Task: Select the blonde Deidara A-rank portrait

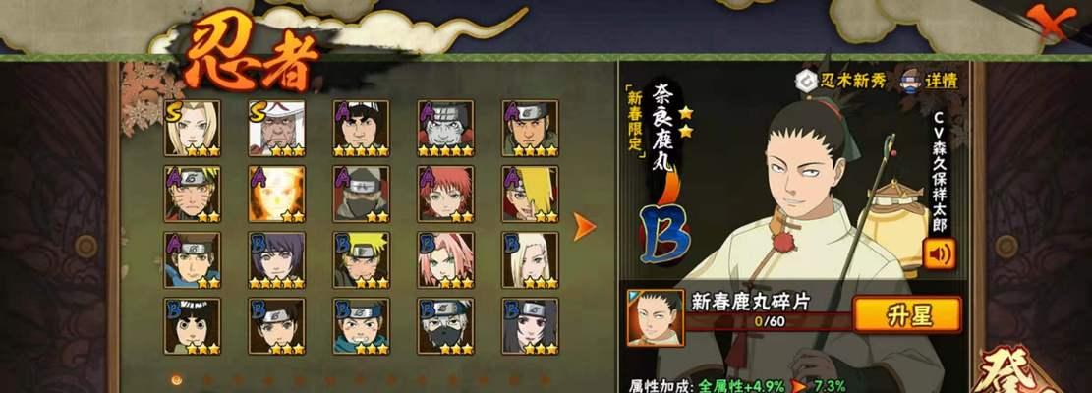Action: click(x=530, y=195)
